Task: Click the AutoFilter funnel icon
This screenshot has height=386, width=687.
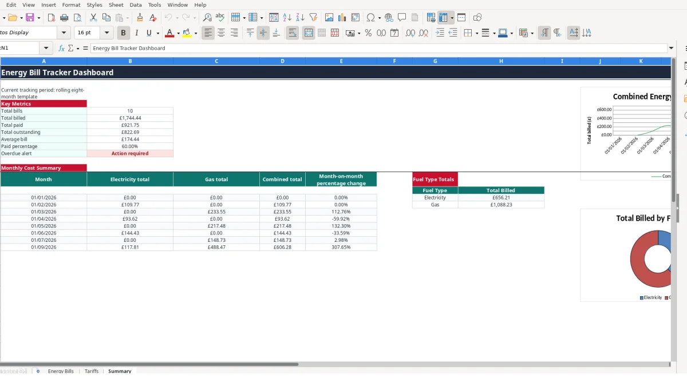Action: point(313,18)
